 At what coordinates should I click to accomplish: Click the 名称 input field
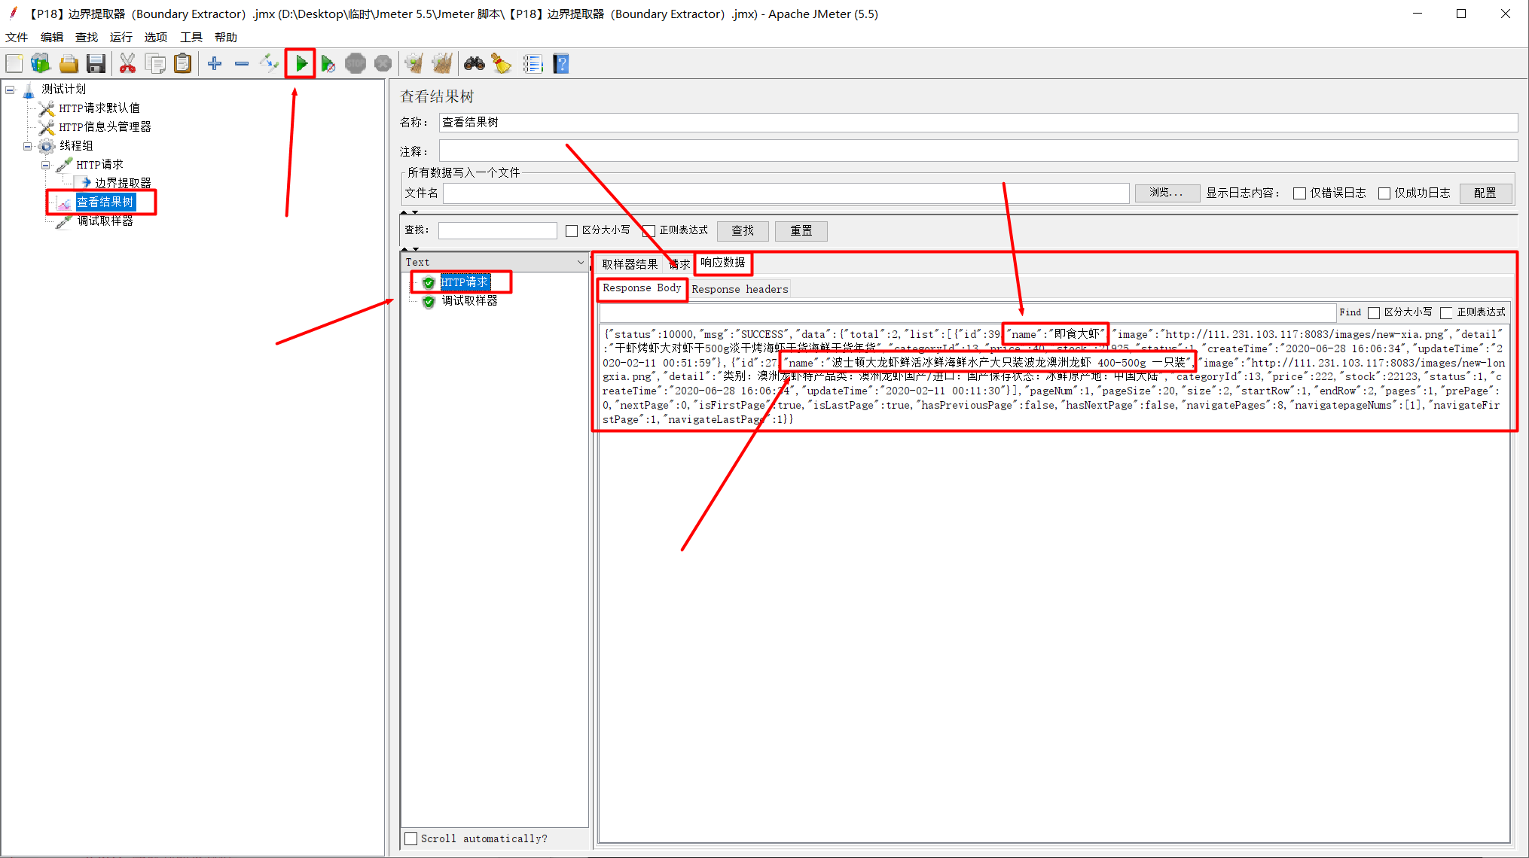tap(978, 123)
